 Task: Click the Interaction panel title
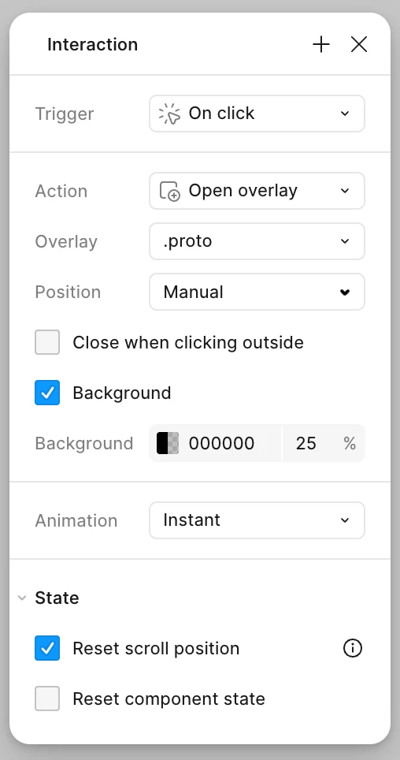[x=92, y=45]
